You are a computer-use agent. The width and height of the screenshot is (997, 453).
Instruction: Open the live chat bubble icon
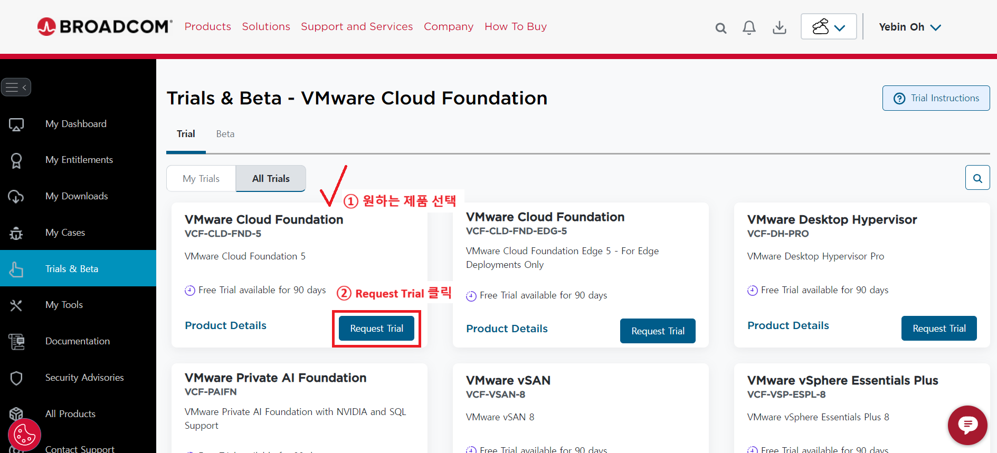pyautogui.click(x=967, y=425)
